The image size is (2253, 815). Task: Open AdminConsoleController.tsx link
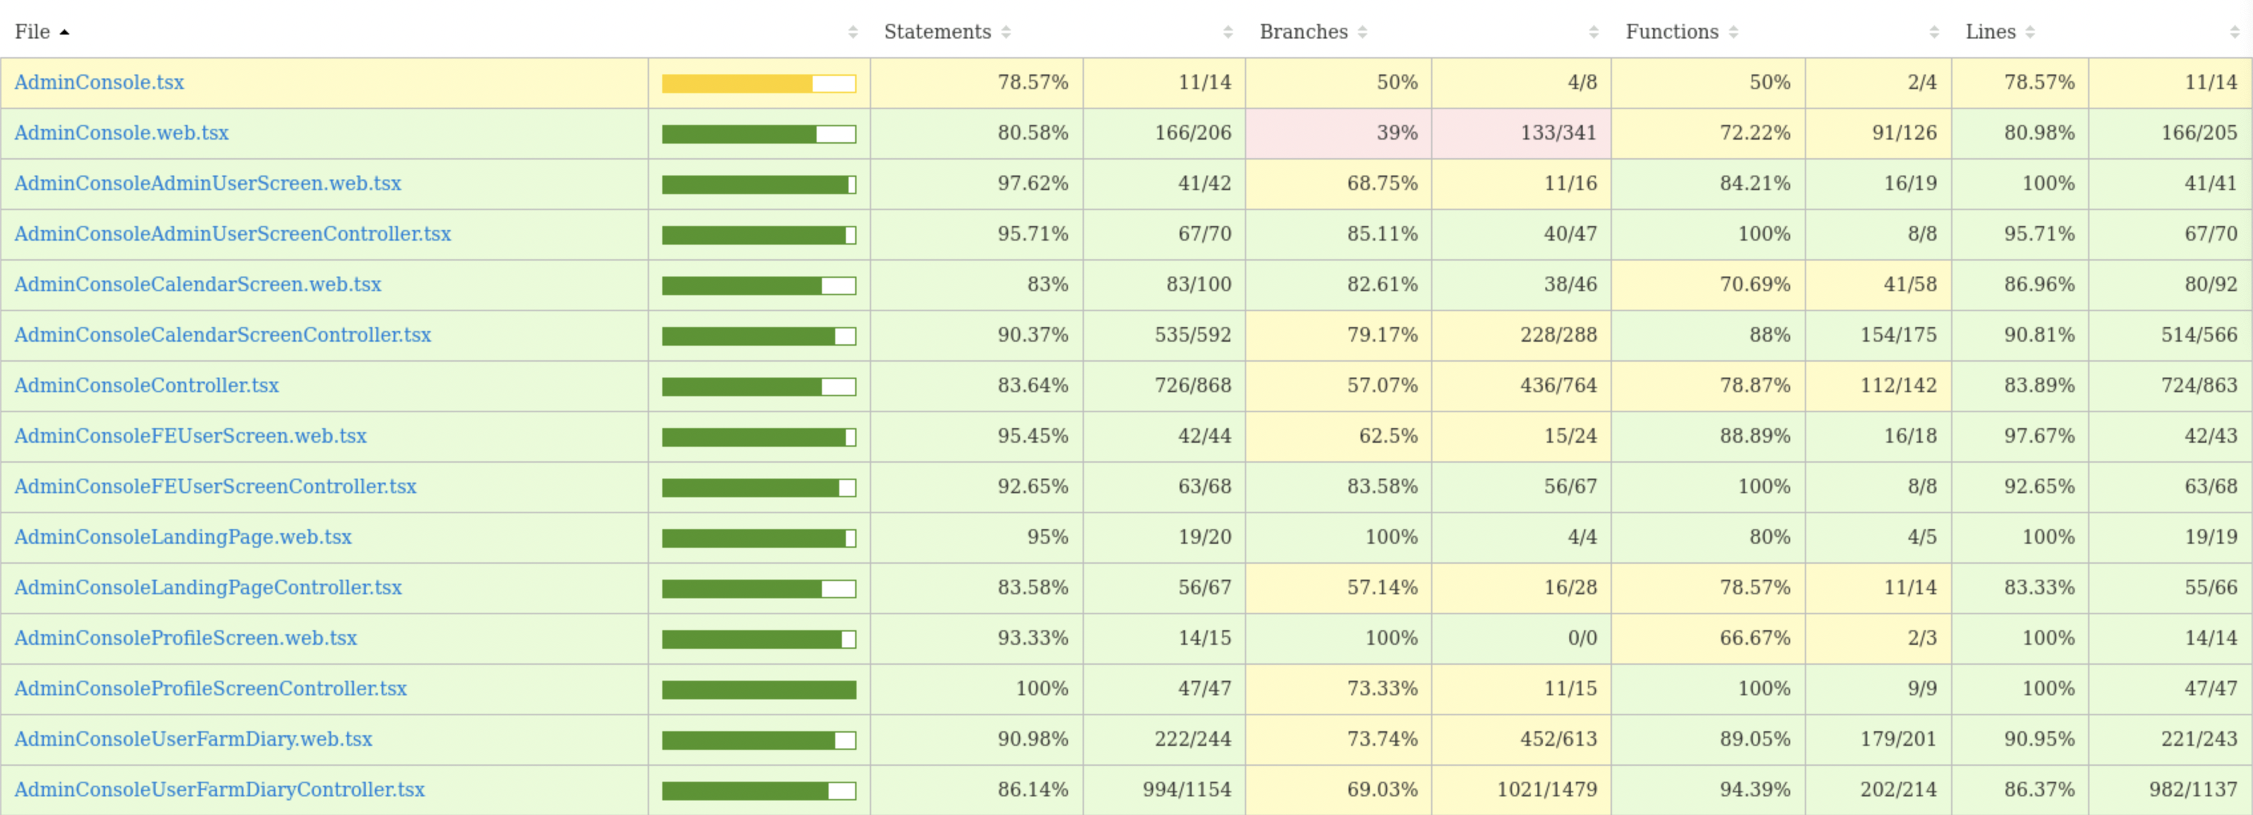pyautogui.click(x=146, y=386)
